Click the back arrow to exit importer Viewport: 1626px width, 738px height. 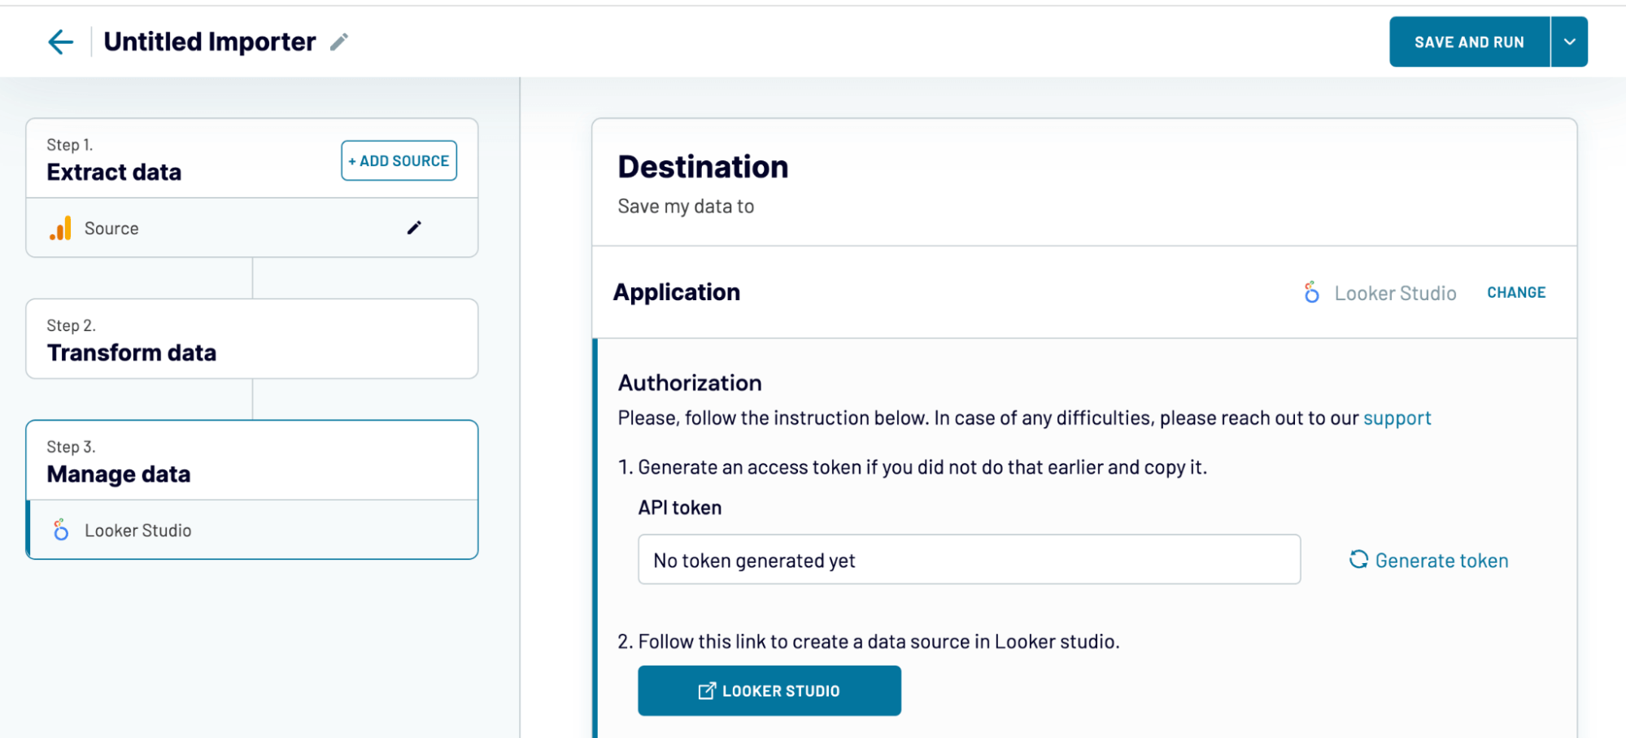pyautogui.click(x=59, y=41)
